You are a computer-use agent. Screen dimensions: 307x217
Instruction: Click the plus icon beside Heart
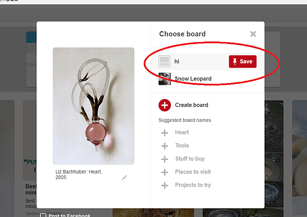tap(165, 133)
